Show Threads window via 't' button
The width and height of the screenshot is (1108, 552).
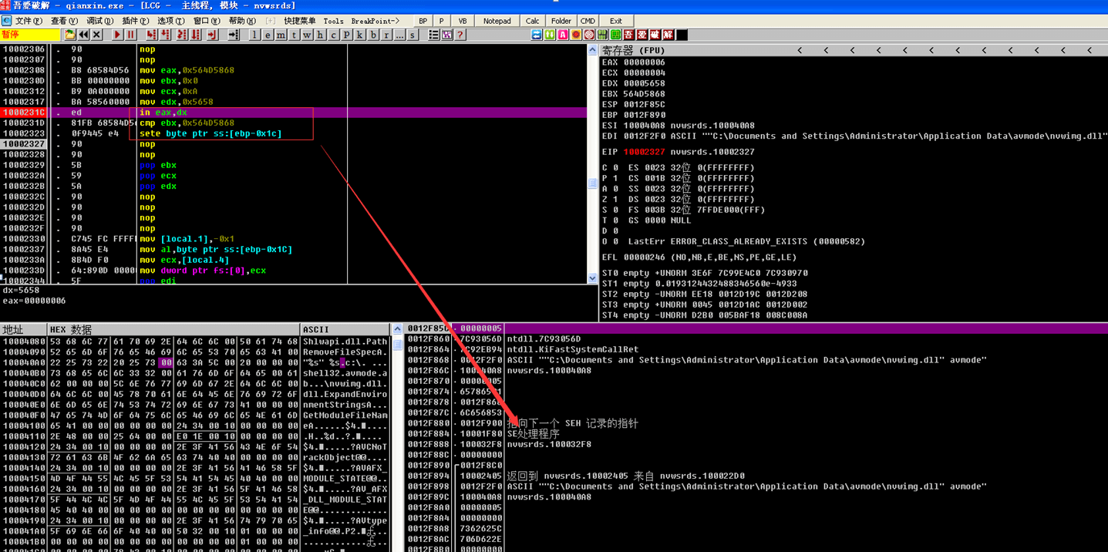pyautogui.click(x=294, y=35)
